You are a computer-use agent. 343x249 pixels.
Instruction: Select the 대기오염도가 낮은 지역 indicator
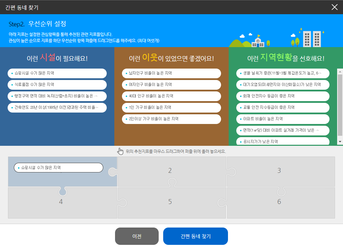click(283, 85)
